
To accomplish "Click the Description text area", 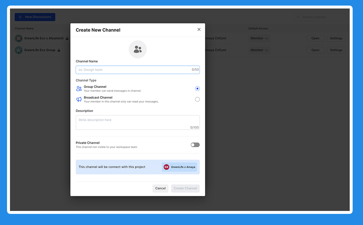I will (x=138, y=122).
